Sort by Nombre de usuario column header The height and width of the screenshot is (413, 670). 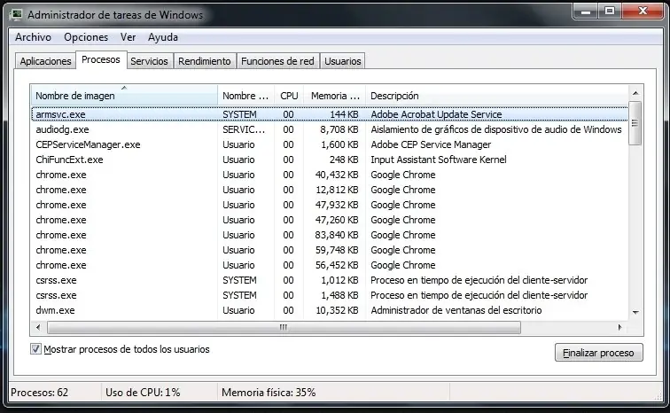245,95
